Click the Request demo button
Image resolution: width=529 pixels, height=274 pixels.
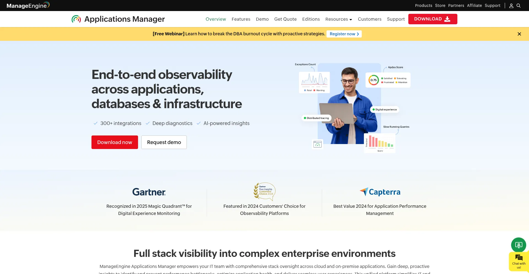pos(164,142)
